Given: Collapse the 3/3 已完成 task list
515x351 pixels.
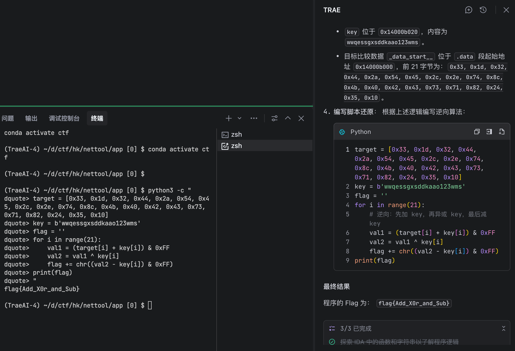Looking at the screenshot, I should tap(503, 328).
